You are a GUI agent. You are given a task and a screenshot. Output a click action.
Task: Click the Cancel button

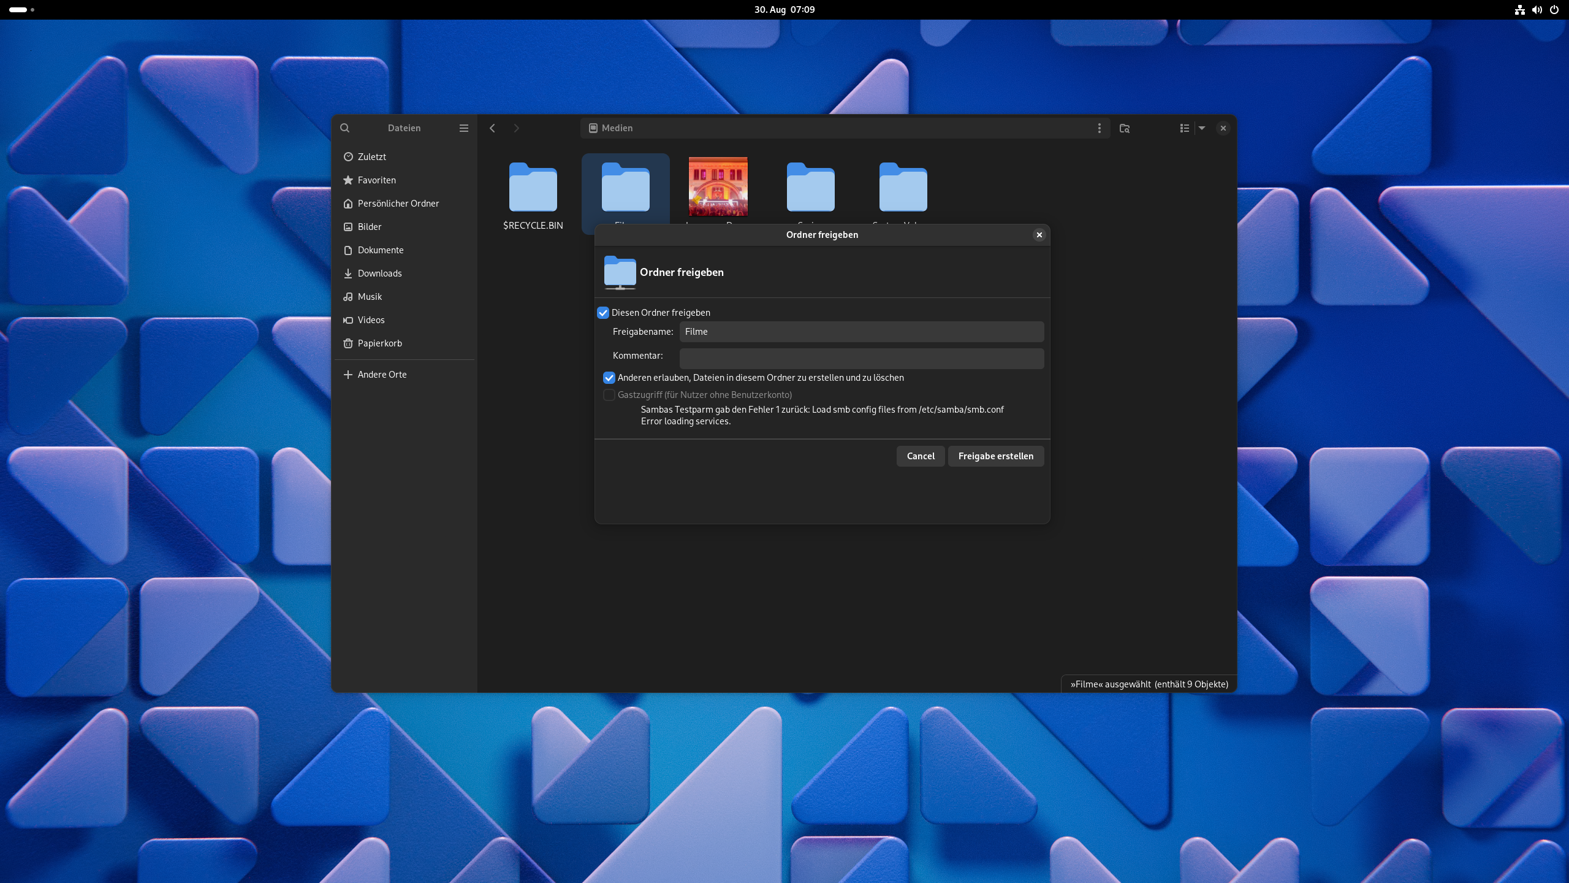(x=920, y=456)
